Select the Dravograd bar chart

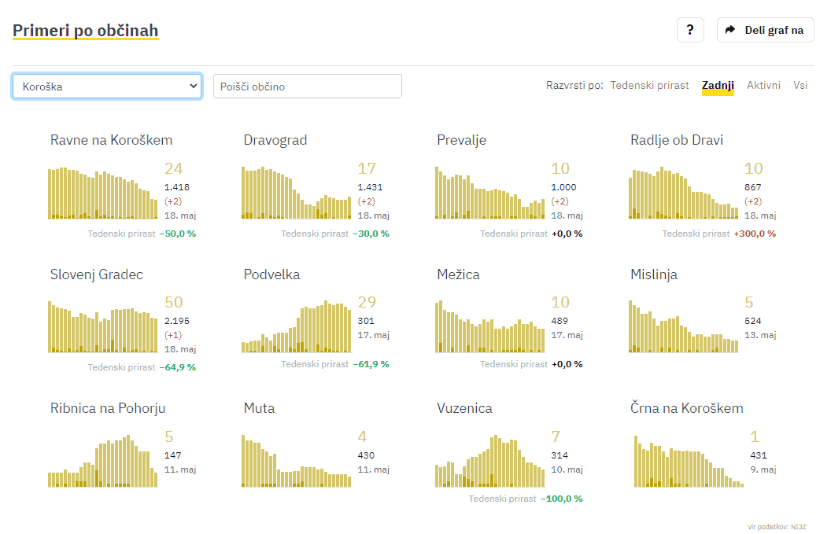296,193
